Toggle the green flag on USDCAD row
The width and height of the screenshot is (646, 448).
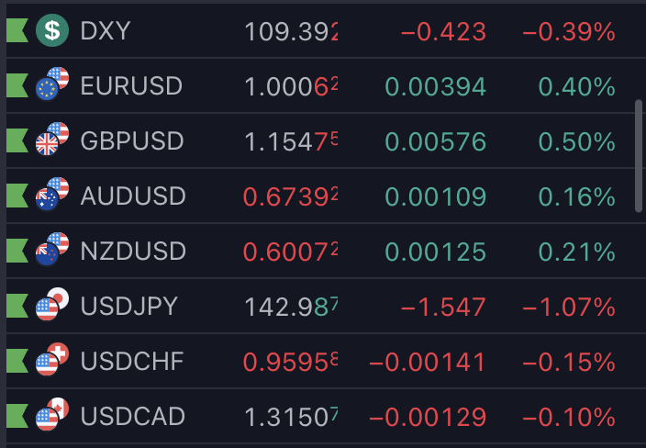point(17,416)
